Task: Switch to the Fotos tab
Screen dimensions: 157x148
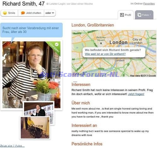Action: click(144, 15)
